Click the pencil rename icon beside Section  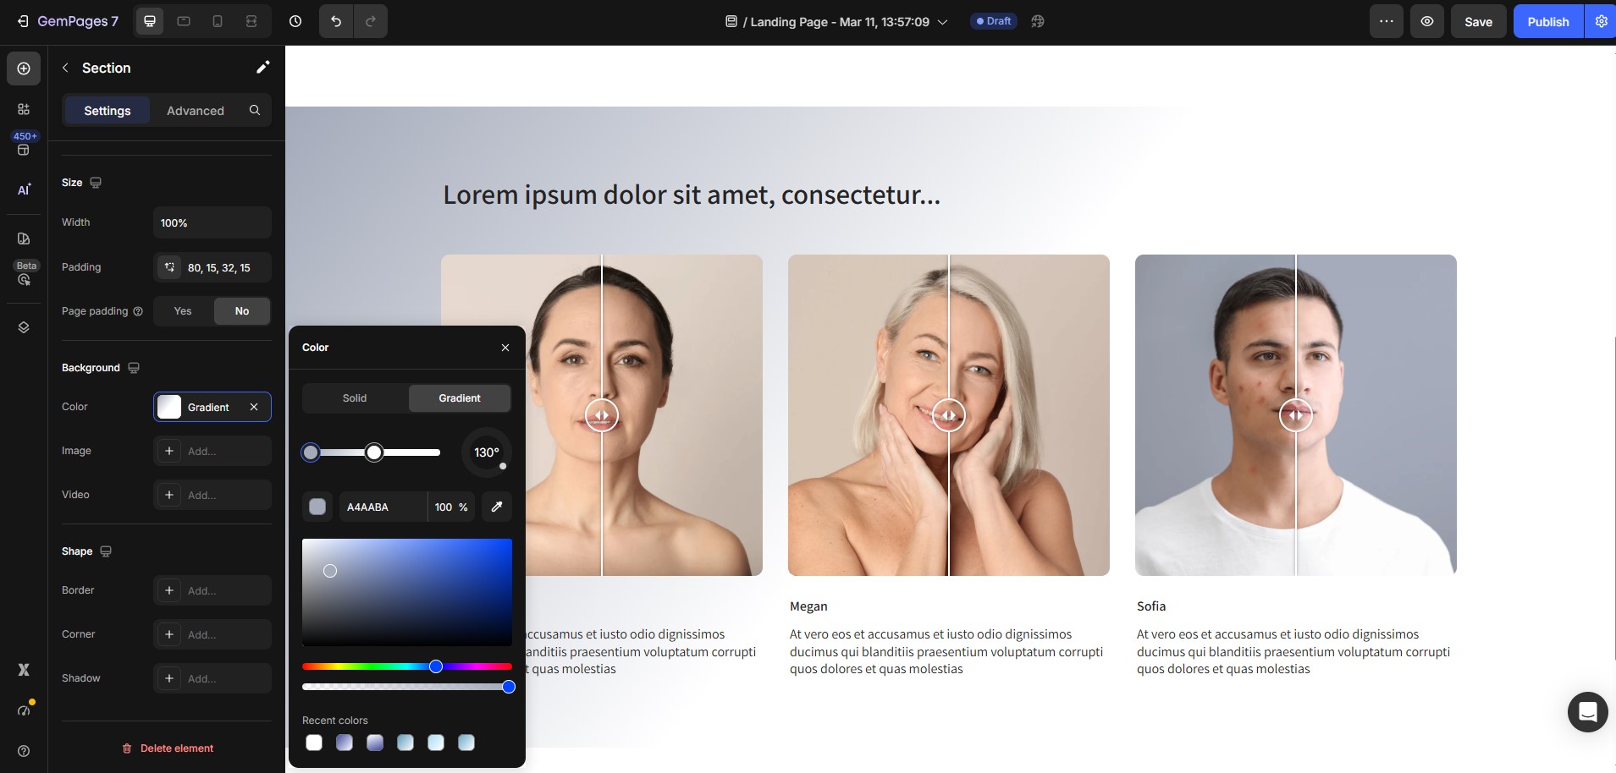tap(262, 68)
